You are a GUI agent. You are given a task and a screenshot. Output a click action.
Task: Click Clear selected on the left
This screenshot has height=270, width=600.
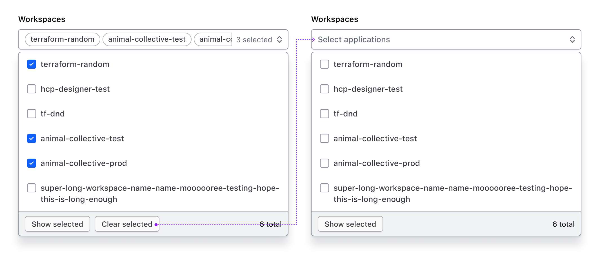[x=127, y=224]
